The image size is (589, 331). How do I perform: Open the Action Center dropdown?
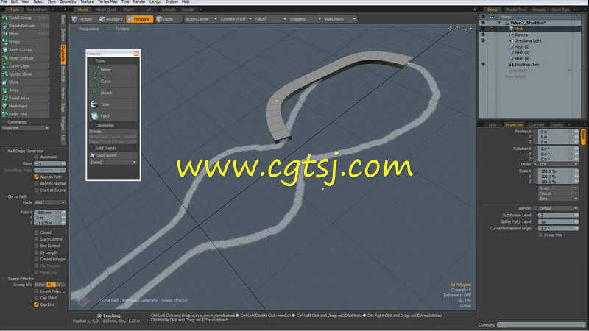click(201, 19)
